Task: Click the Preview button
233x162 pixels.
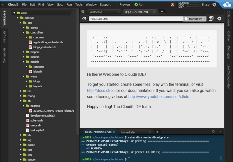Action: 125,5
